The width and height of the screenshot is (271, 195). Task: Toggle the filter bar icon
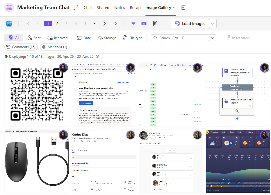tap(133, 24)
